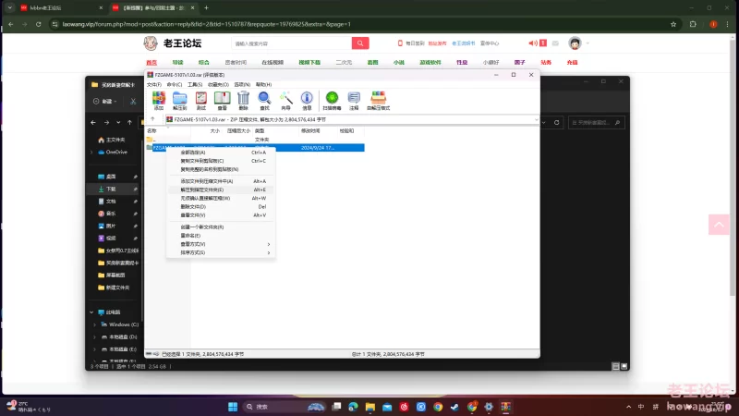Click the Test (测试) archive icon

(x=201, y=101)
